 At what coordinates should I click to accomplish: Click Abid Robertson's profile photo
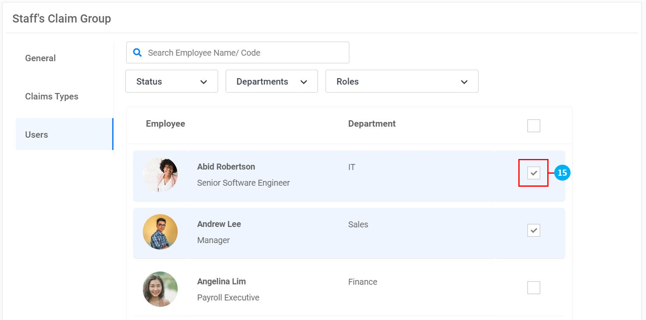coord(160,175)
